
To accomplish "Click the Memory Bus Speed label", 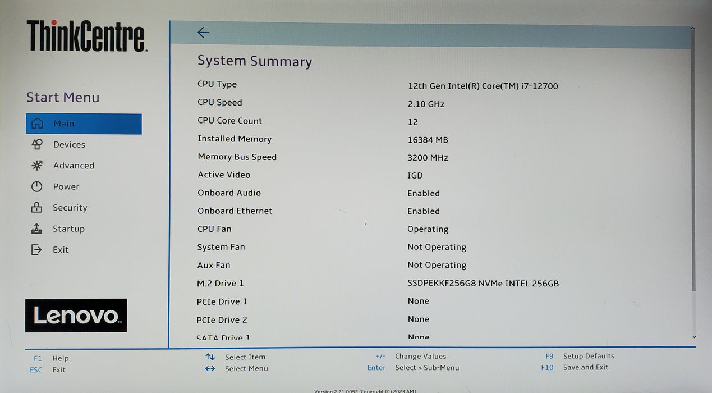I will point(237,157).
